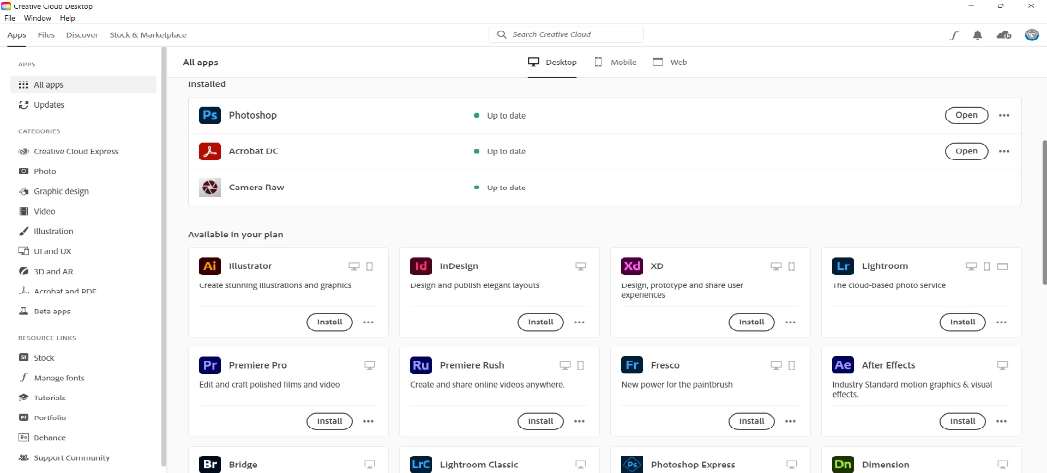Open the user profile avatar
Image resolution: width=1047 pixels, height=473 pixels.
click(x=1032, y=35)
